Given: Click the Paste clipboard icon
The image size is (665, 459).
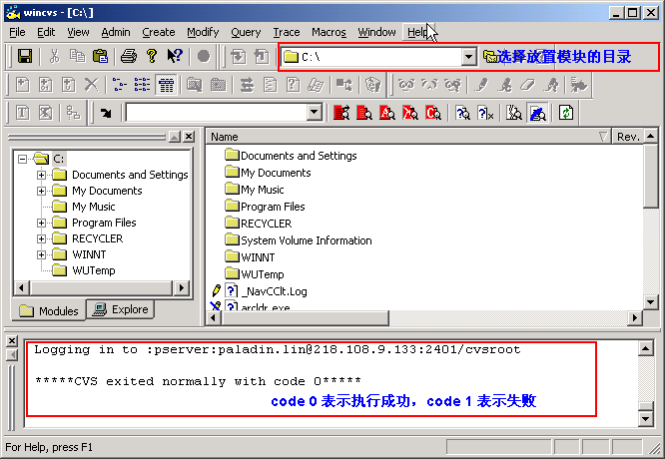Looking at the screenshot, I should [x=101, y=56].
